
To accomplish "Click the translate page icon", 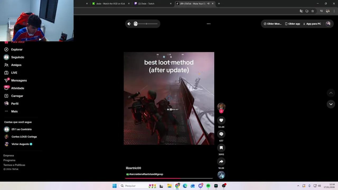I will click(301, 11).
